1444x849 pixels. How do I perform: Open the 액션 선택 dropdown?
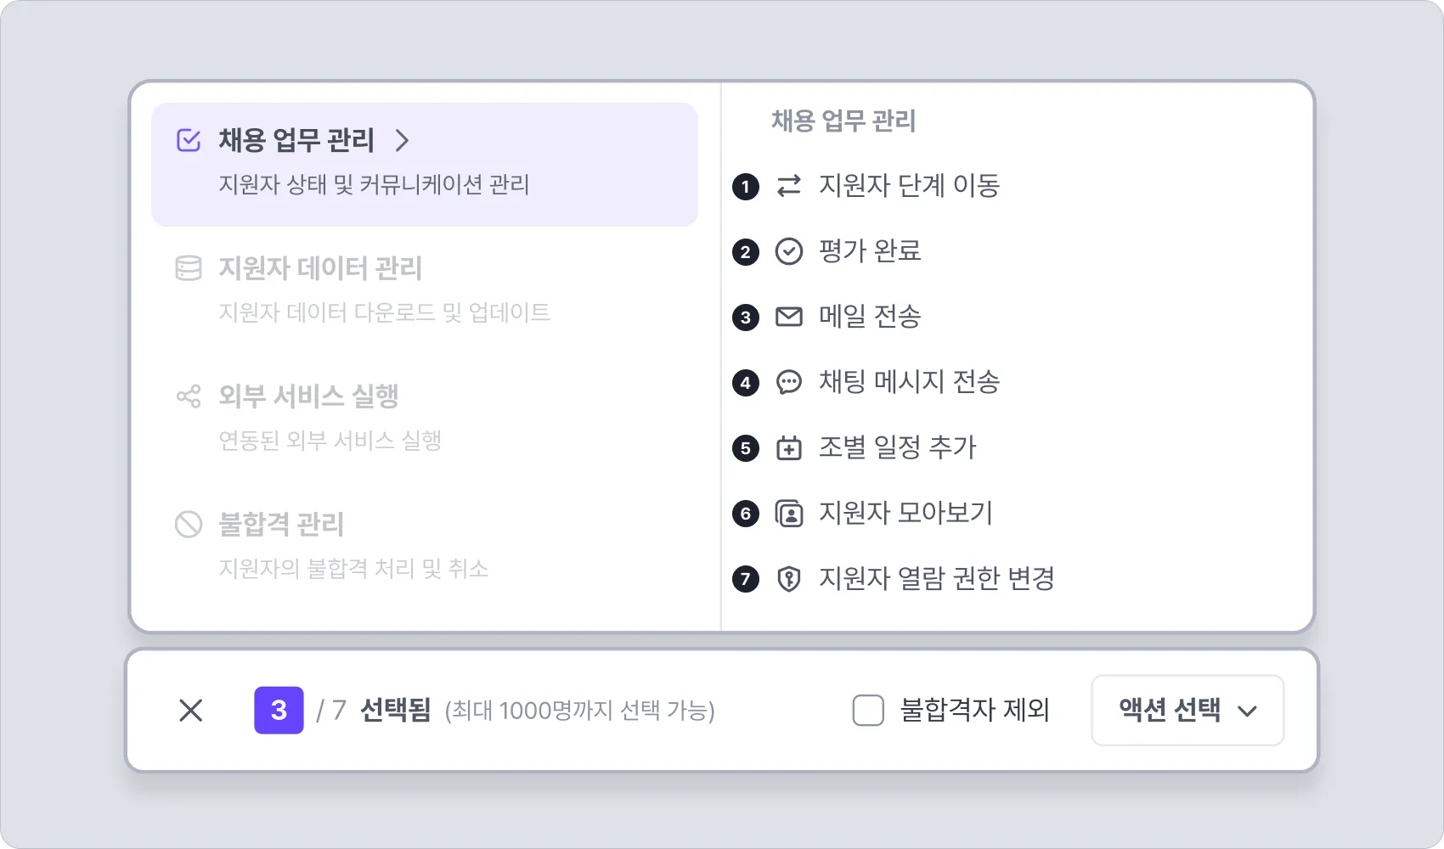pyautogui.click(x=1187, y=711)
